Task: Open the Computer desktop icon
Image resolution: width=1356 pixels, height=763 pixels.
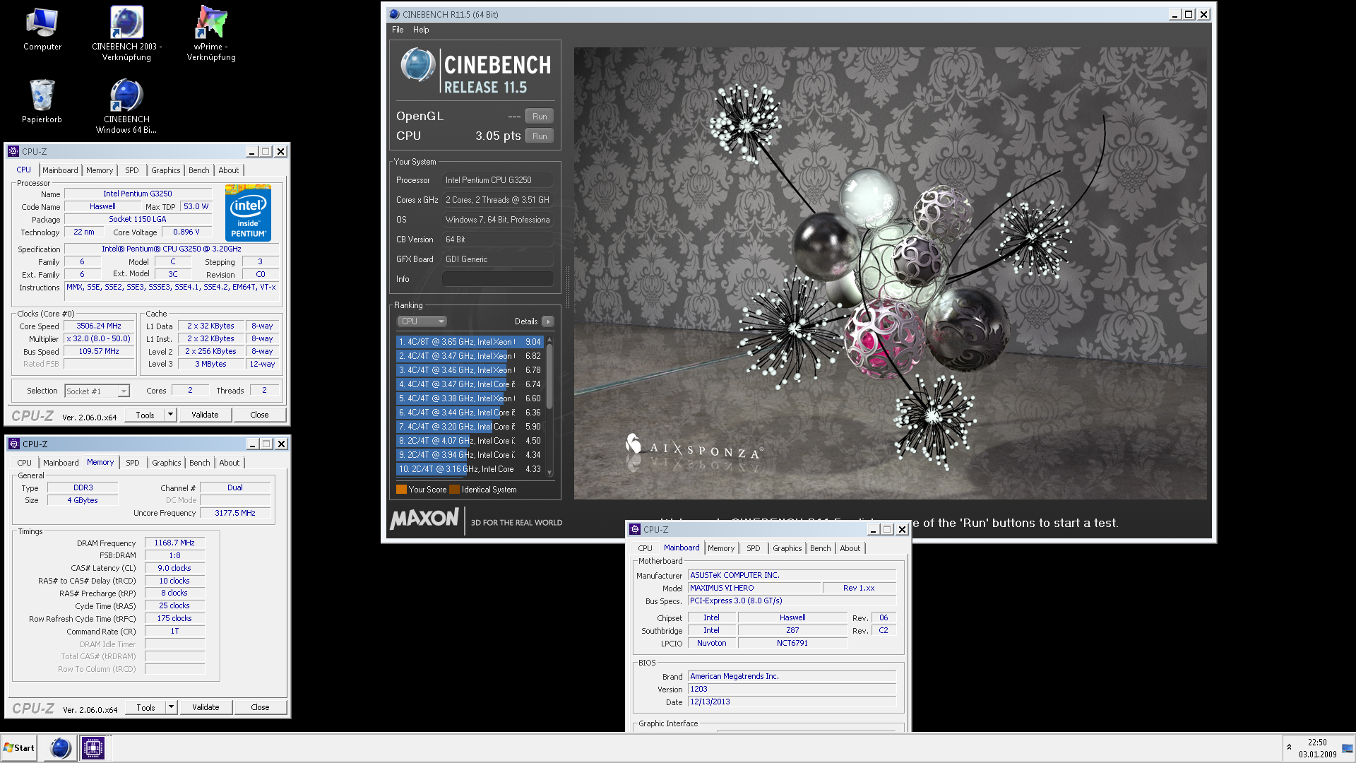Action: [x=42, y=30]
